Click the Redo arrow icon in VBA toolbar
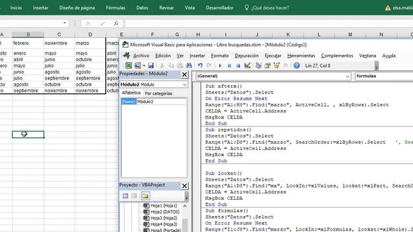 click(209, 66)
